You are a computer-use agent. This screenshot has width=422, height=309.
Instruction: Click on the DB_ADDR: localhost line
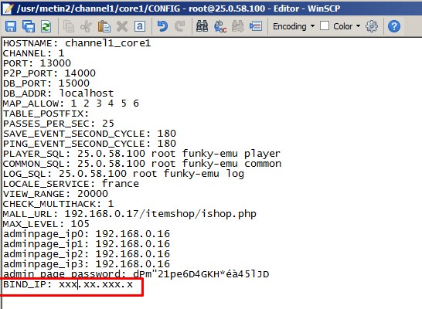tap(59, 93)
